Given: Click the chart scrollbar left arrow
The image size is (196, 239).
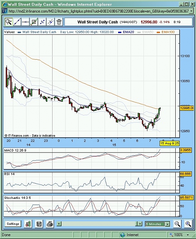Looking at the screenshot, I should [x=59, y=224].
